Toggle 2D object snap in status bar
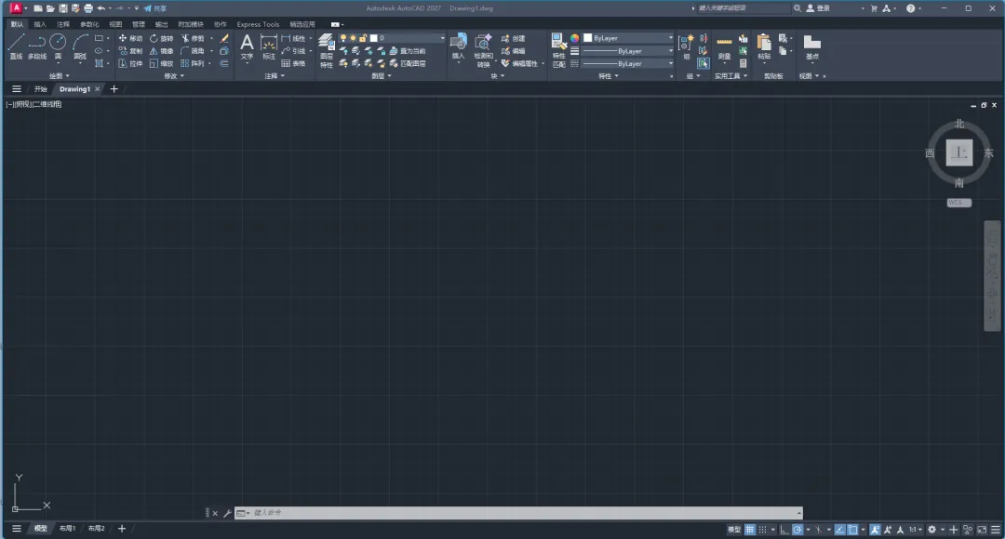 click(x=852, y=530)
